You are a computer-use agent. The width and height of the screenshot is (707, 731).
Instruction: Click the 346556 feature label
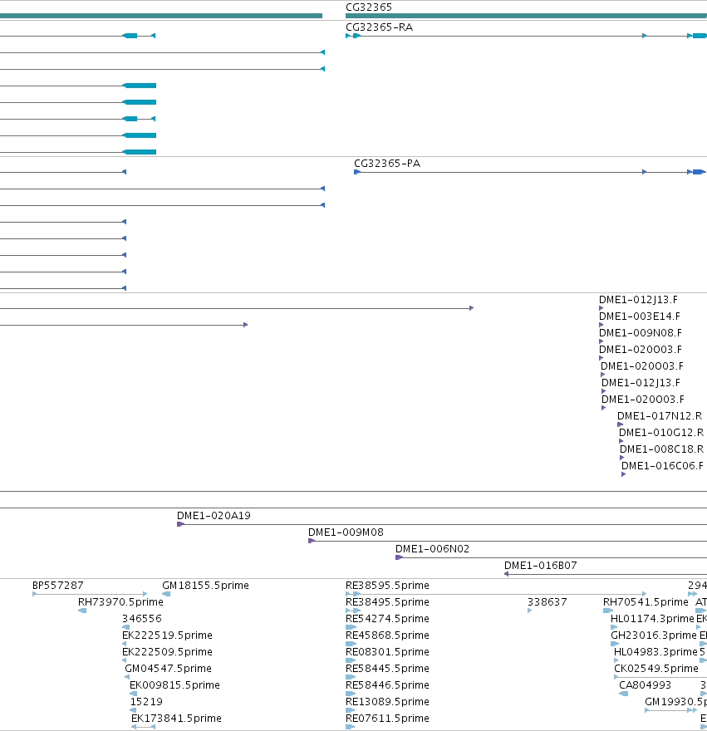tap(142, 619)
